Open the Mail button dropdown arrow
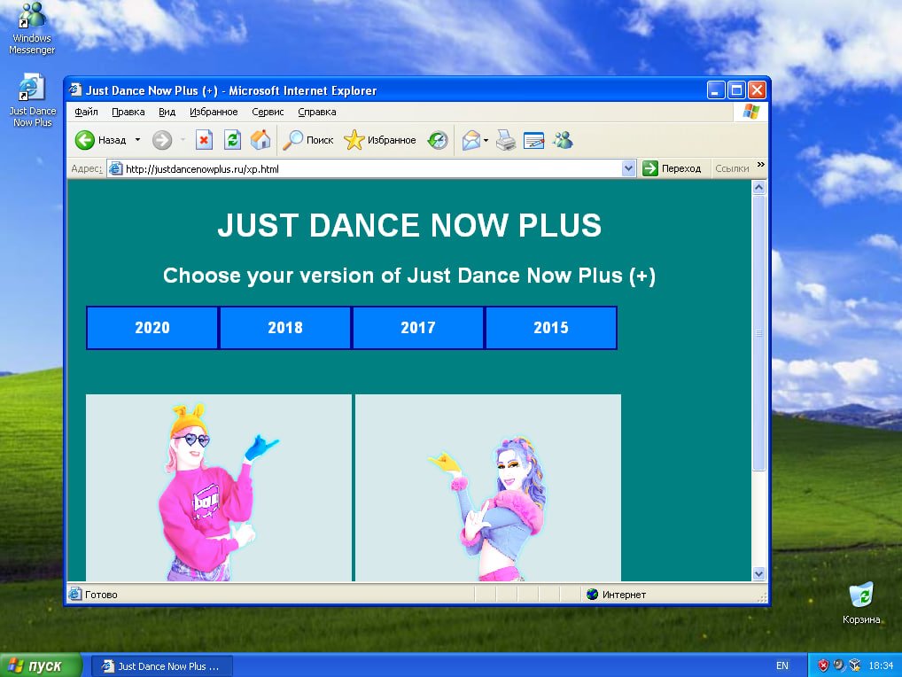Screen dimensions: 902x677 point(486,140)
